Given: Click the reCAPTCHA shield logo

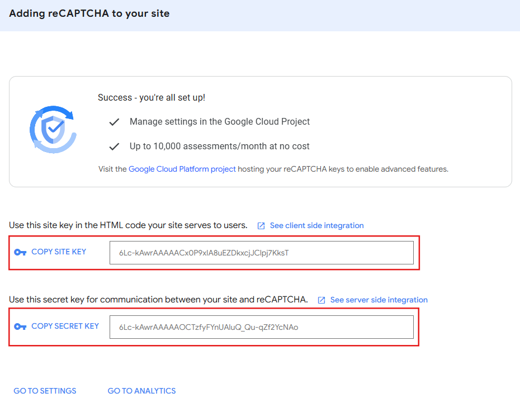Looking at the screenshot, I should coord(53,130).
